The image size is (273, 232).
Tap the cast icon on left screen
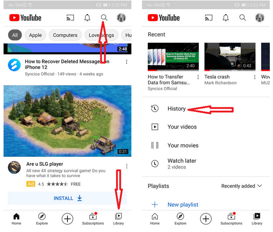70,18
